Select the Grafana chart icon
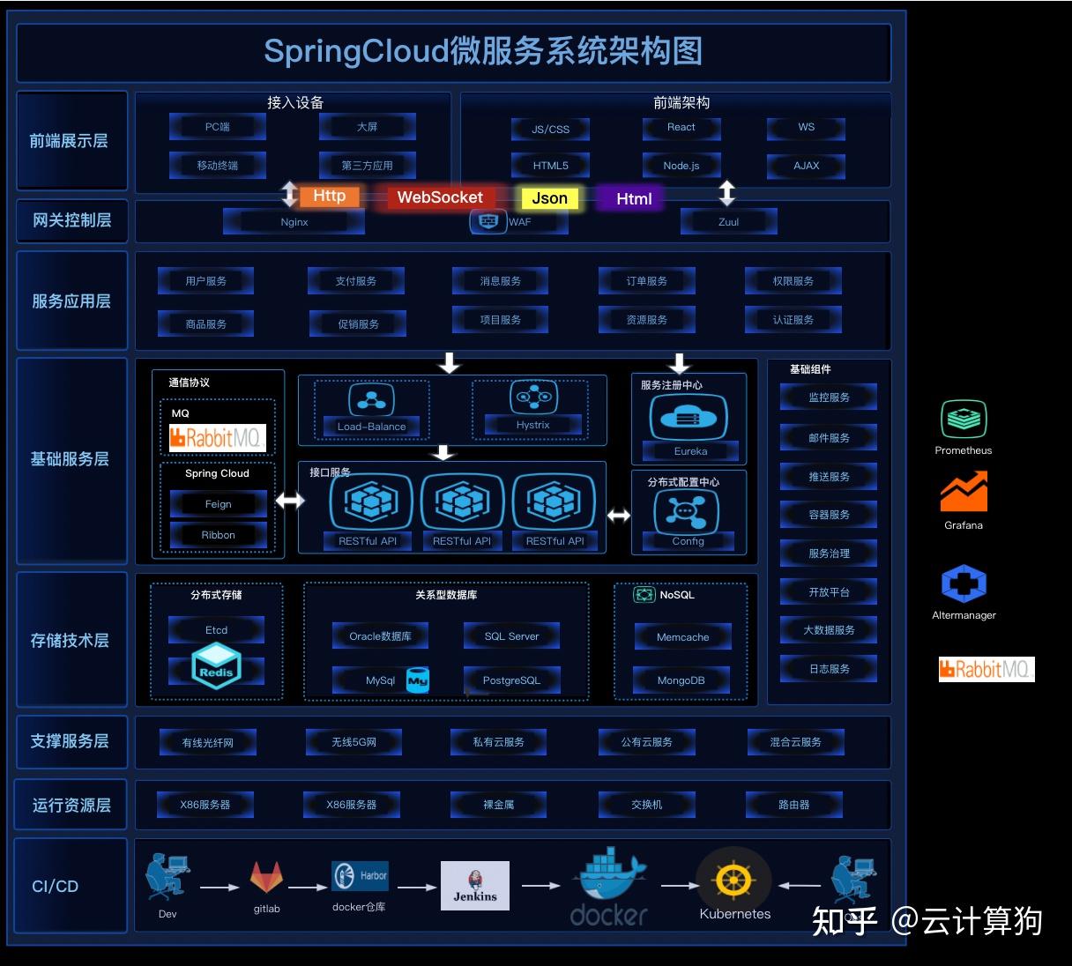This screenshot has height=966, width=1072. pos(964,492)
